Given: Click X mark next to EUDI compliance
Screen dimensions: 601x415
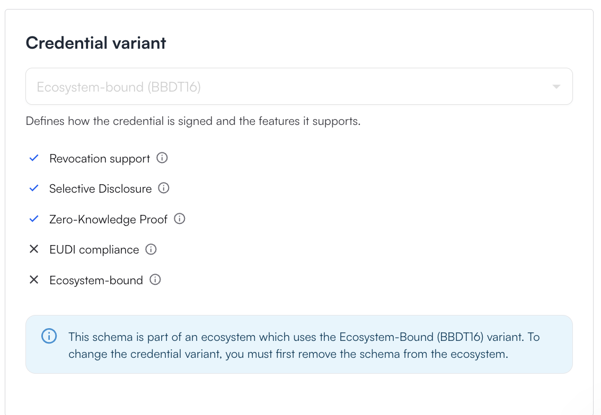Looking at the screenshot, I should pyautogui.click(x=34, y=249).
